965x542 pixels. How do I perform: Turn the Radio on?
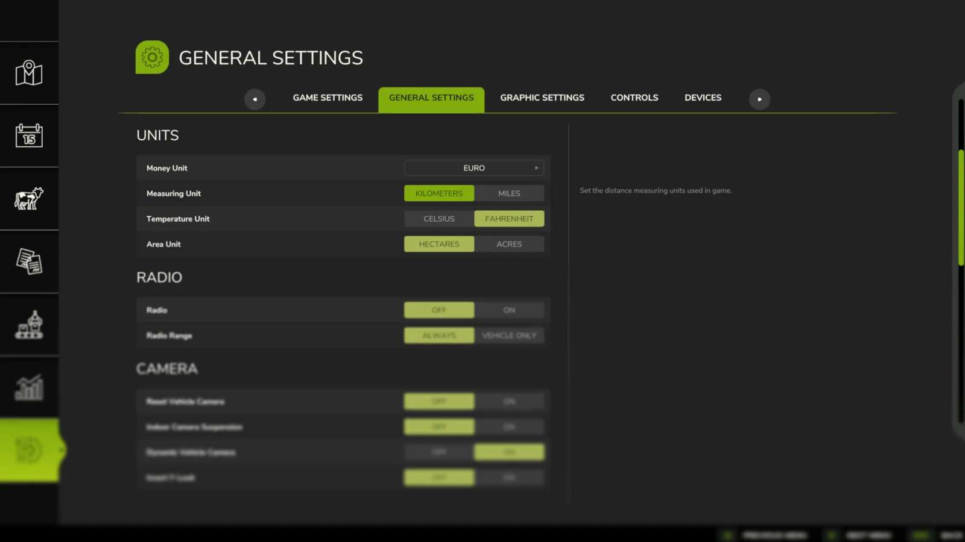tap(509, 310)
